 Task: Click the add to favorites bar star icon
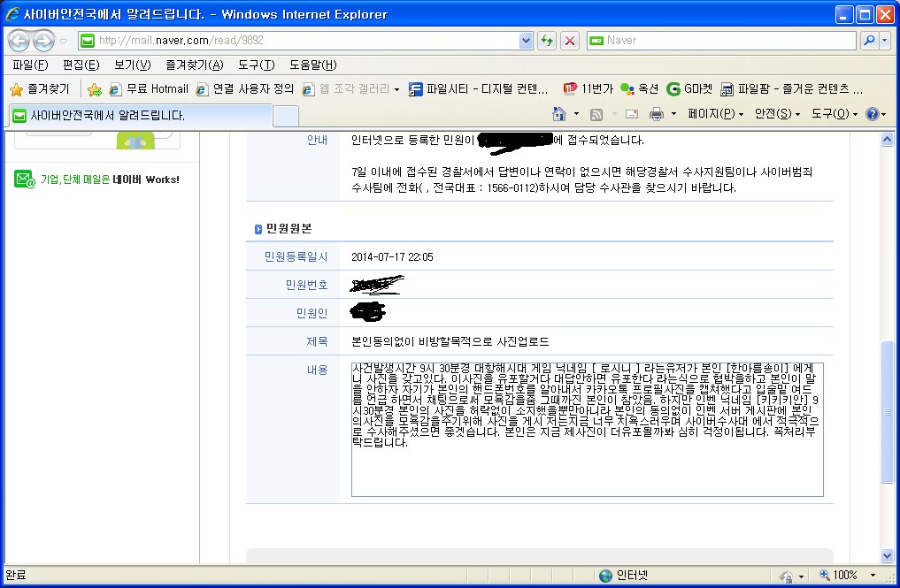coord(95,89)
